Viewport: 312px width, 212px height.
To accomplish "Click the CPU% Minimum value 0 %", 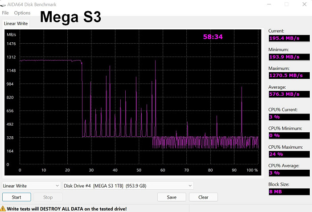I will tap(289, 135).
